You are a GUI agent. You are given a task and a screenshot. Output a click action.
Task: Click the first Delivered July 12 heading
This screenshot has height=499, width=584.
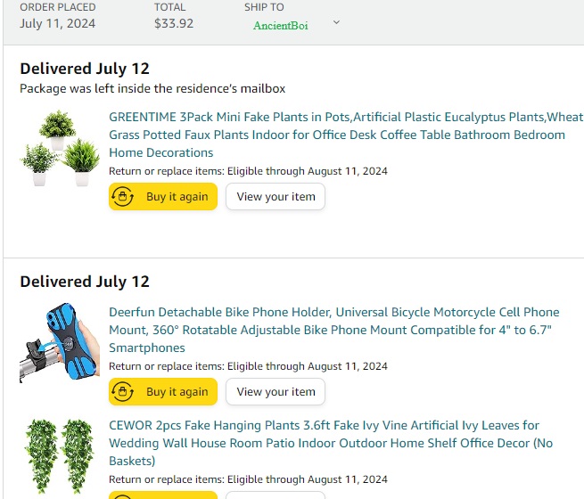[85, 69]
